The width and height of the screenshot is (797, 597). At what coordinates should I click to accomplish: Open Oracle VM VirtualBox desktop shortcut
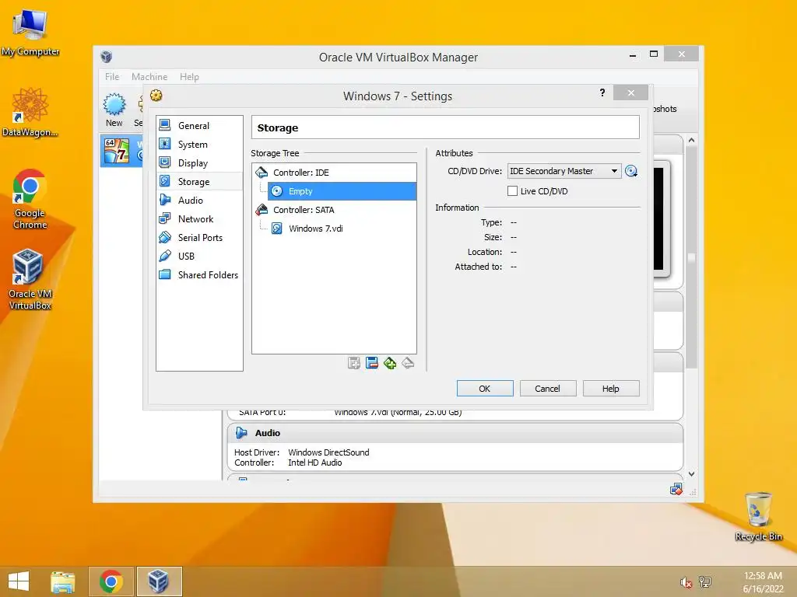pos(30,279)
